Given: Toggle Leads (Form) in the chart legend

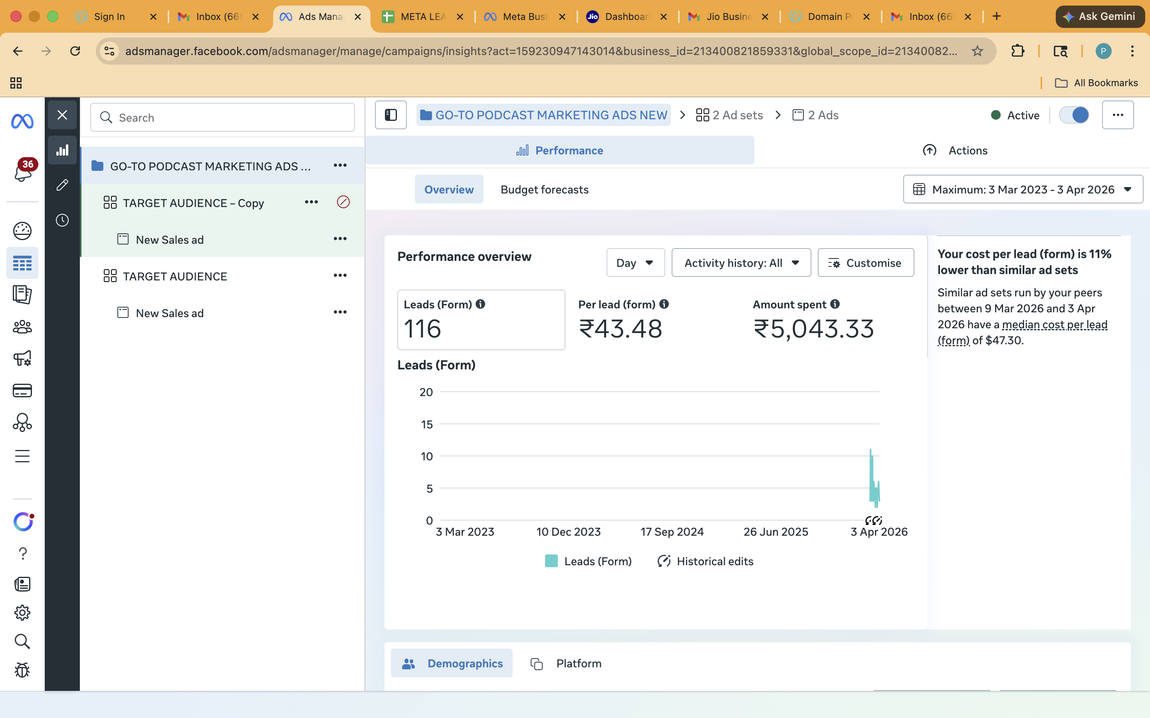Looking at the screenshot, I should [x=587, y=561].
